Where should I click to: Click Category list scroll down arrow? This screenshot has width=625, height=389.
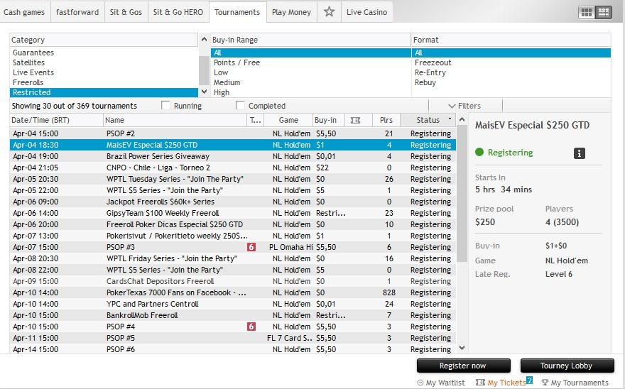click(204, 92)
